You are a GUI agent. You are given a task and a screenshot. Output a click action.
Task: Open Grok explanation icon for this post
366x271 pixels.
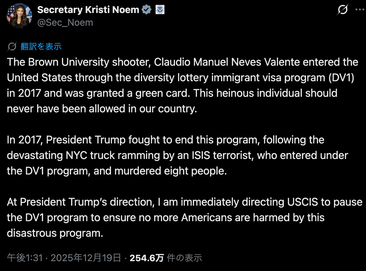pos(343,10)
